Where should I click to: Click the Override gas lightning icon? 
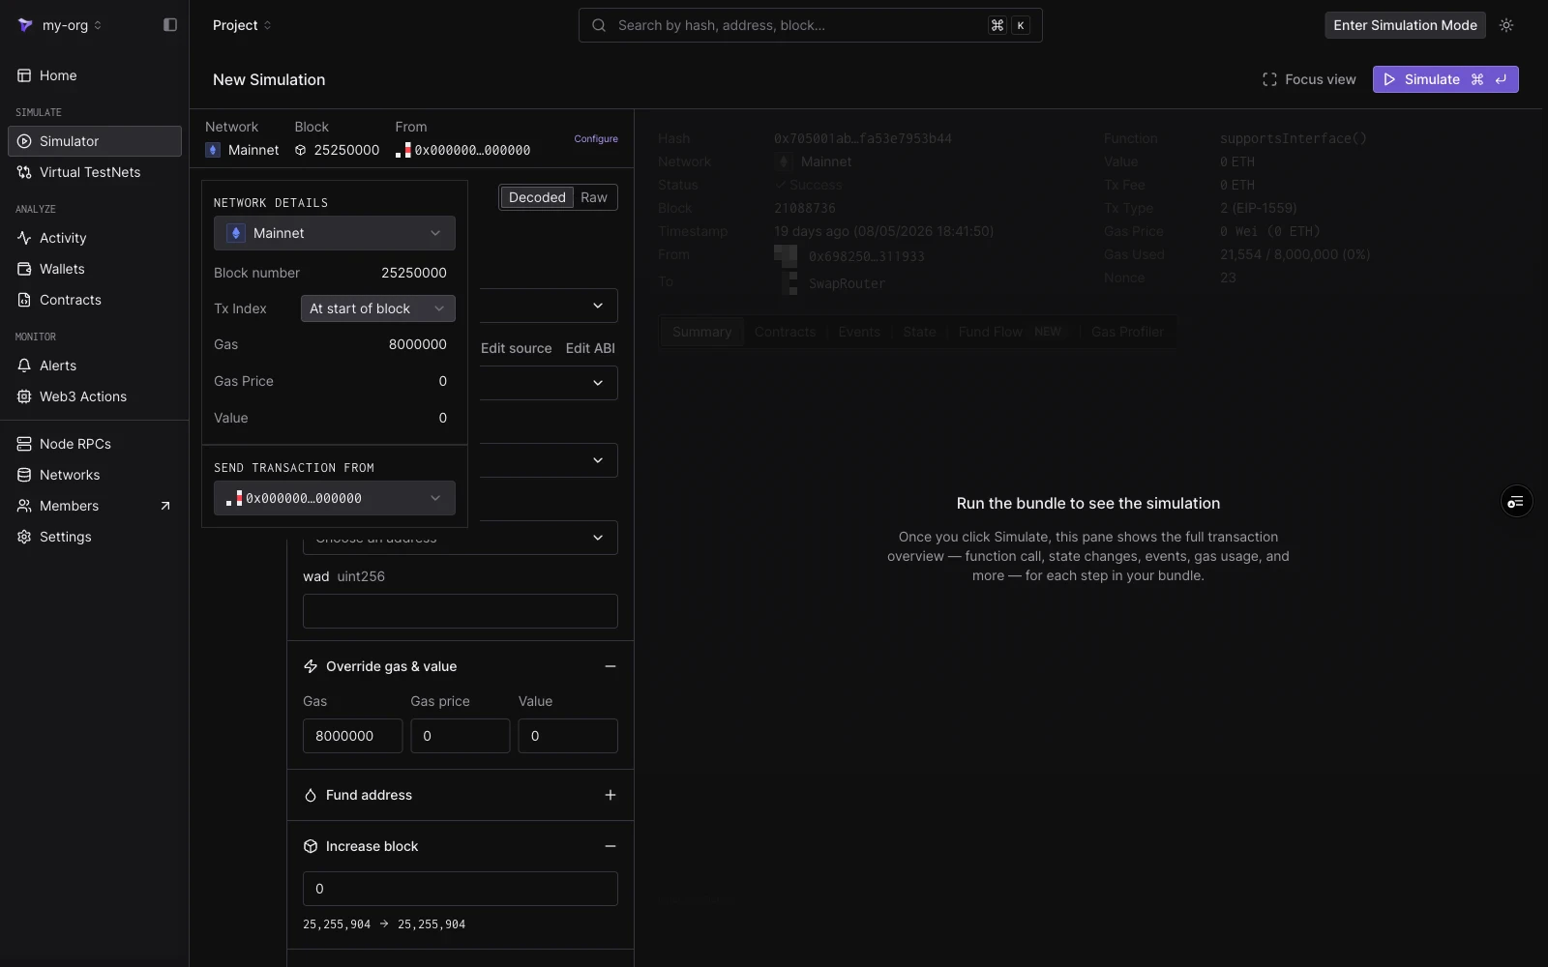pos(311,666)
